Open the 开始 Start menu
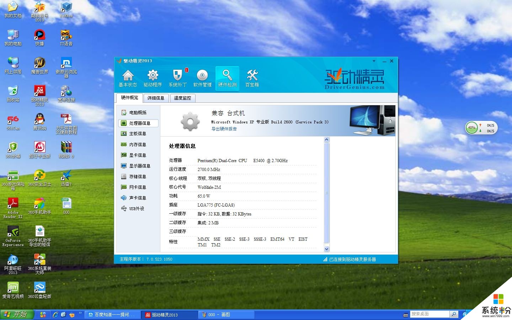 coord(17,315)
